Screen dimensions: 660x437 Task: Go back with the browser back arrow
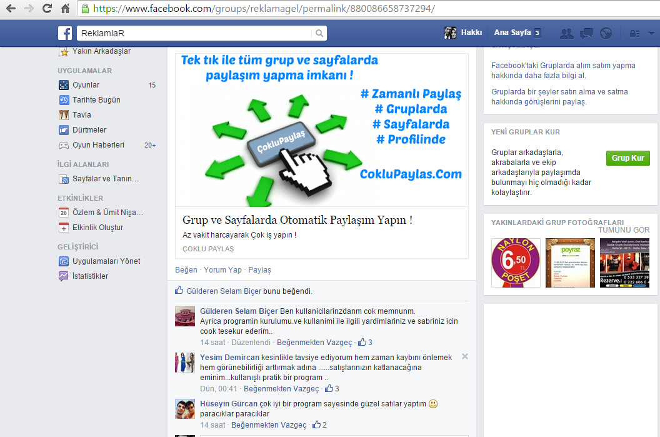click(x=11, y=8)
